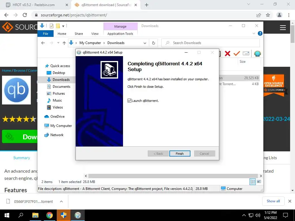Switch to large icons view in Explorer
Image resolution: width=295 pixels, height=221 pixels.
(259, 182)
